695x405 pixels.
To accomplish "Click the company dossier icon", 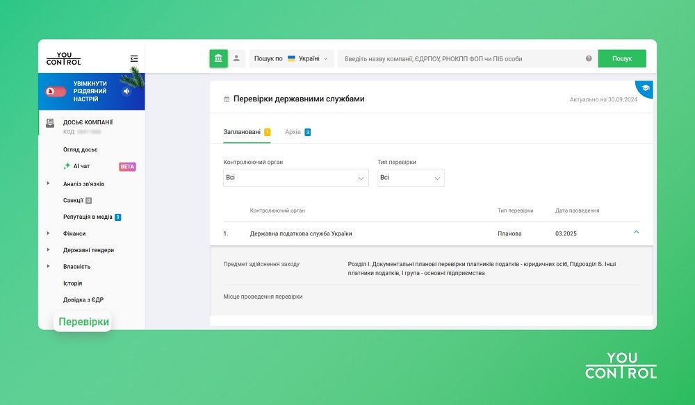I will 50,123.
